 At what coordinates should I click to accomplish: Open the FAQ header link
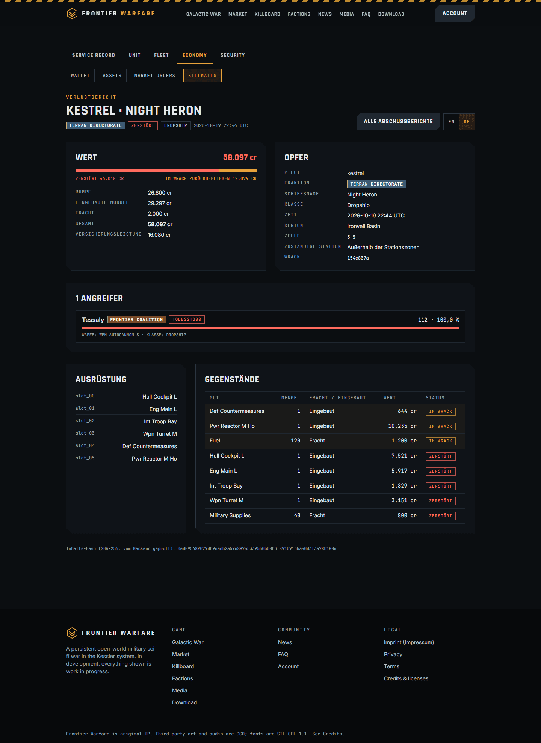click(366, 14)
